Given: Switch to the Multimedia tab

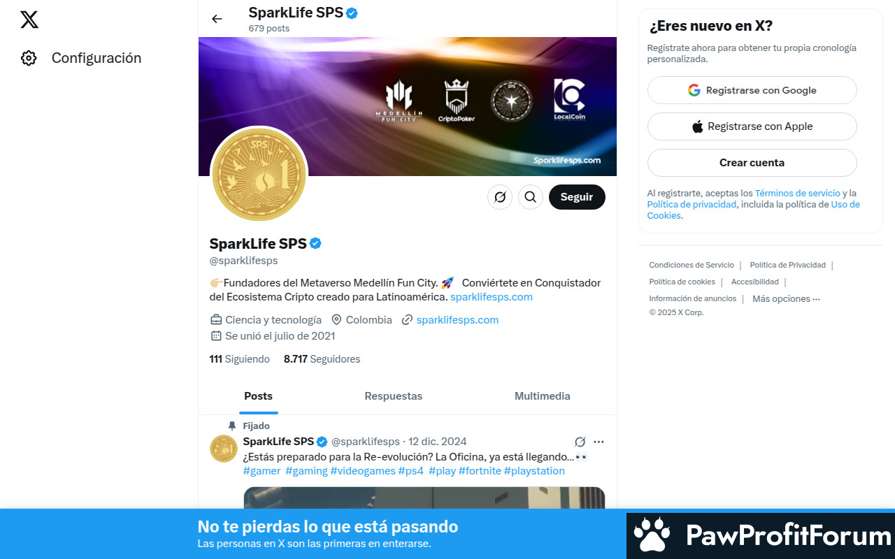Looking at the screenshot, I should point(543,396).
